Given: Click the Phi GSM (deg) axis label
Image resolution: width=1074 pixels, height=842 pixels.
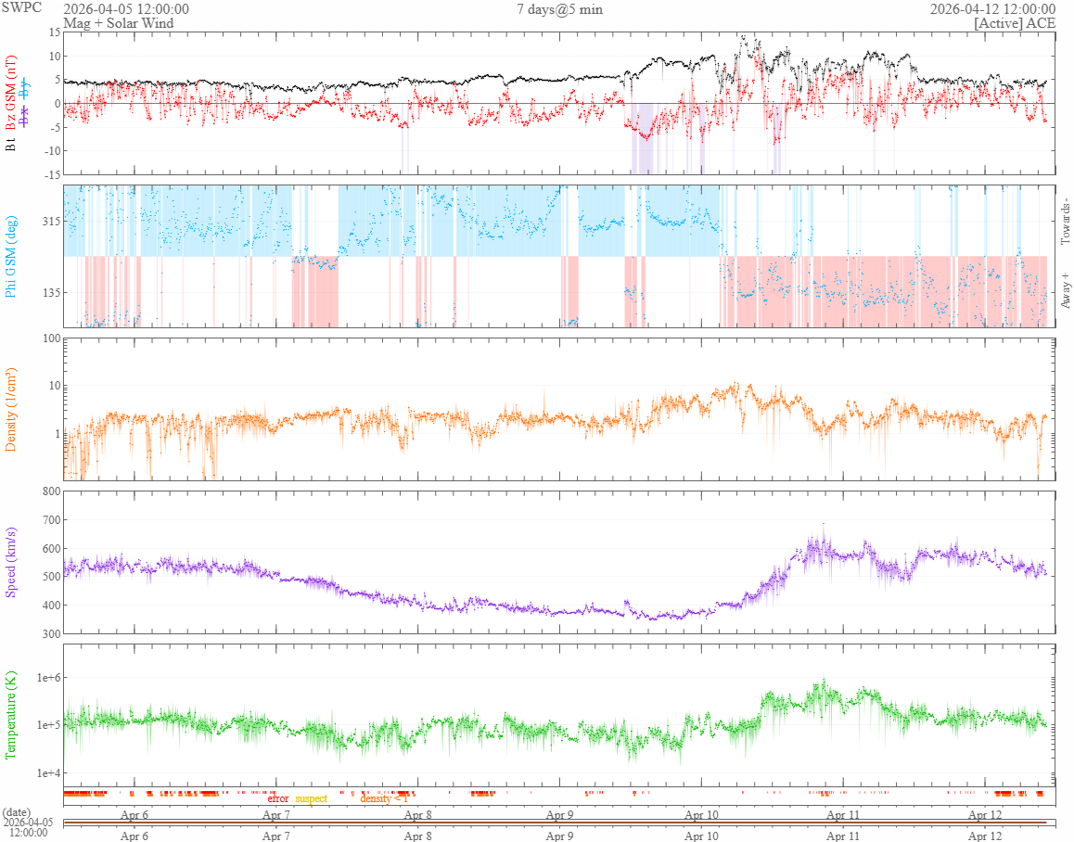Looking at the screenshot, I should coord(11,256).
